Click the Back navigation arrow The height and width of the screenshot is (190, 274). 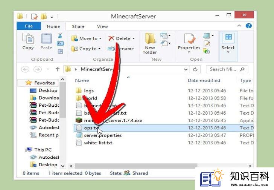(25, 69)
